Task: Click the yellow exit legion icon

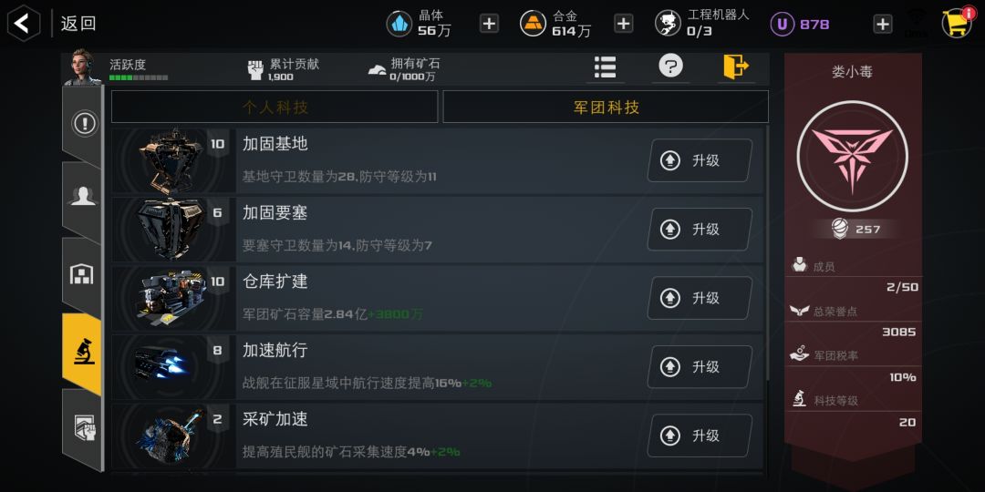Action: 736,67
